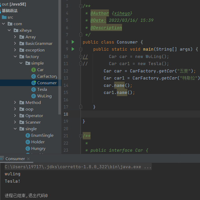Viewport: 200px width, 200px height.
Task: Select the EnumSingle enum icon
Action: coord(28,135)
